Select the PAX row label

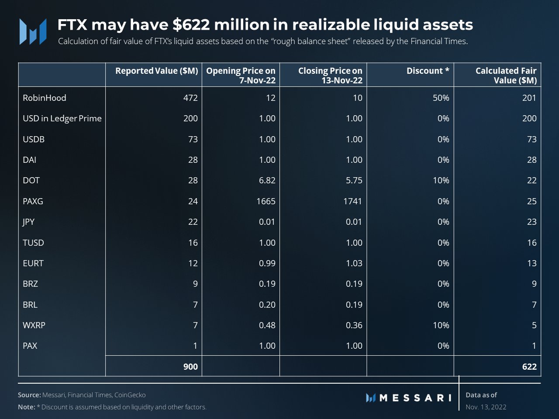coord(30,346)
